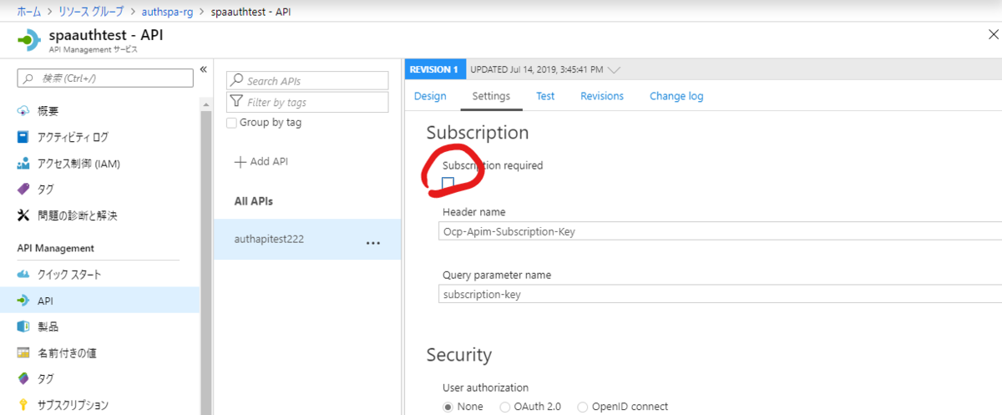This screenshot has height=415, width=1002.
Task: Select the None user authorization radio
Action: pos(448,407)
